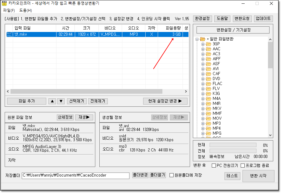Expand the MP4 tree node
The image size is (281, 193).
click(203, 128)
